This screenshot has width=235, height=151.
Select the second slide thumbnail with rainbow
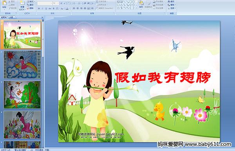(x=22, y=65)
